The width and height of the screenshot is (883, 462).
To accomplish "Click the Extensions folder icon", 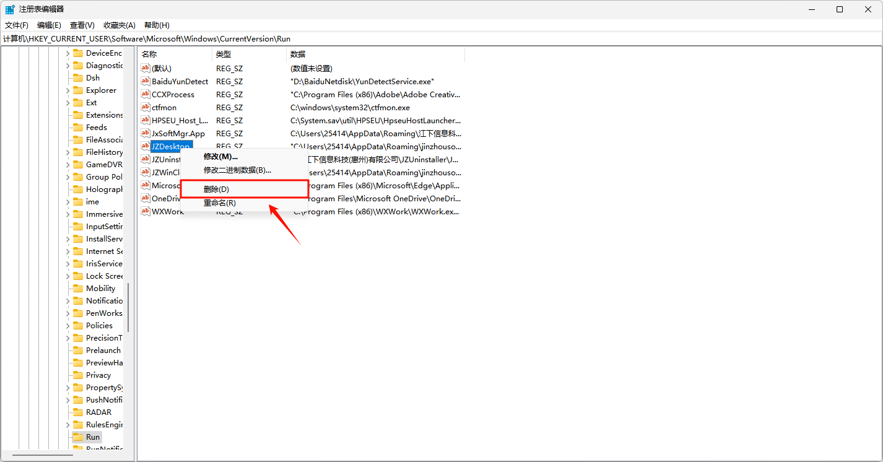I will coord(78,115).
